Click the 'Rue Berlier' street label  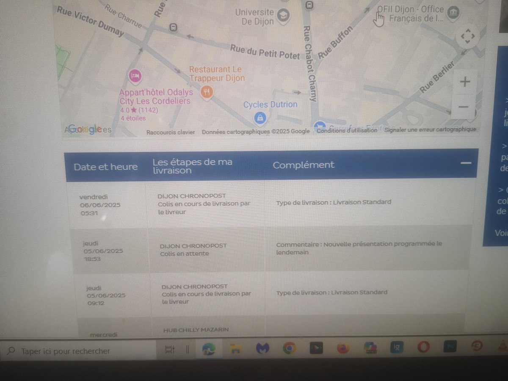coord(437,77)
